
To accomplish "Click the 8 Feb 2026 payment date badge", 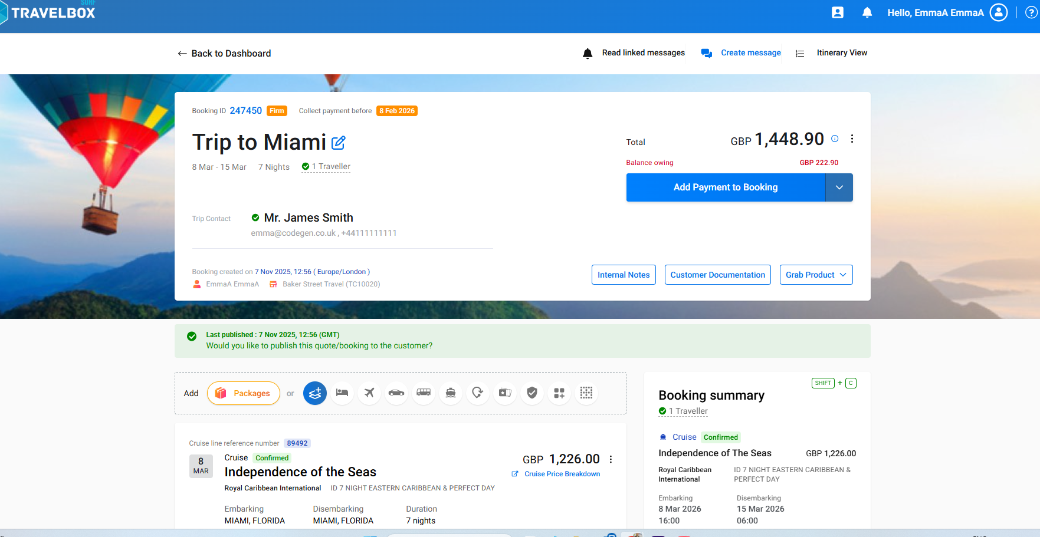I will [397, 111].
